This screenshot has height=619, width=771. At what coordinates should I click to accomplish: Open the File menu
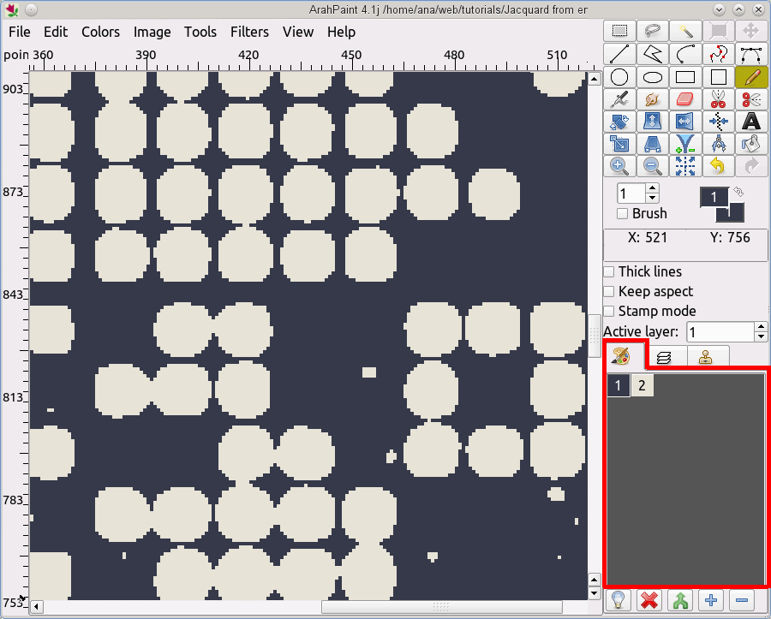point(20,32)
